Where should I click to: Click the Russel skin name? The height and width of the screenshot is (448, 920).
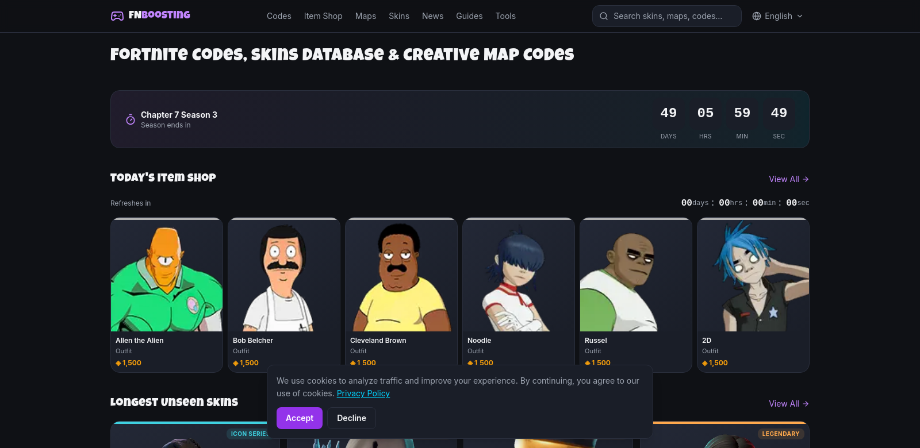[x=596, y=341]
